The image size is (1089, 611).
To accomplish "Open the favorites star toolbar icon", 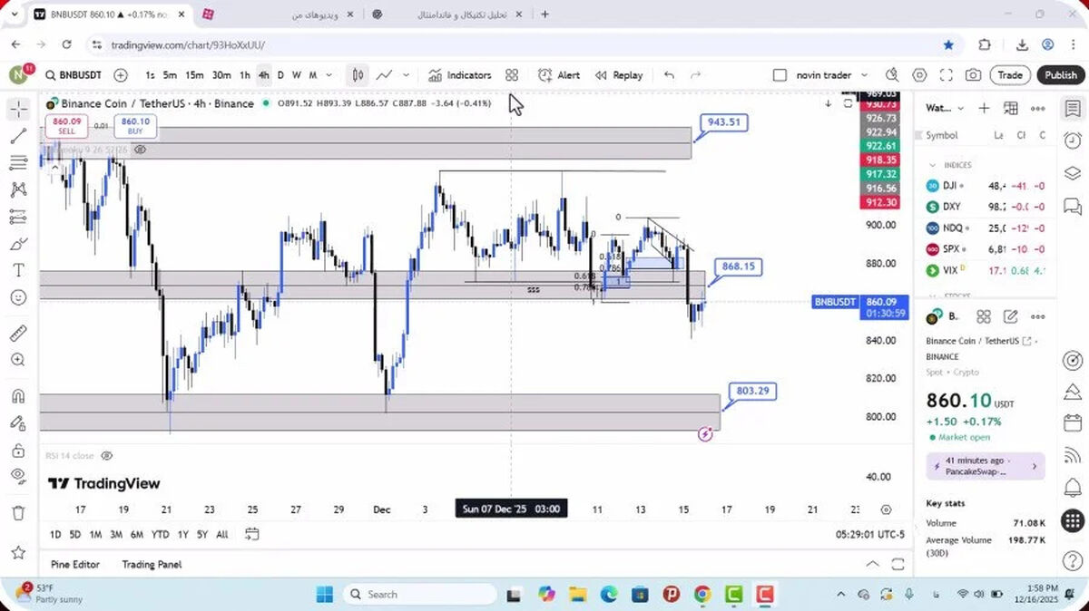I will point(18,552).
